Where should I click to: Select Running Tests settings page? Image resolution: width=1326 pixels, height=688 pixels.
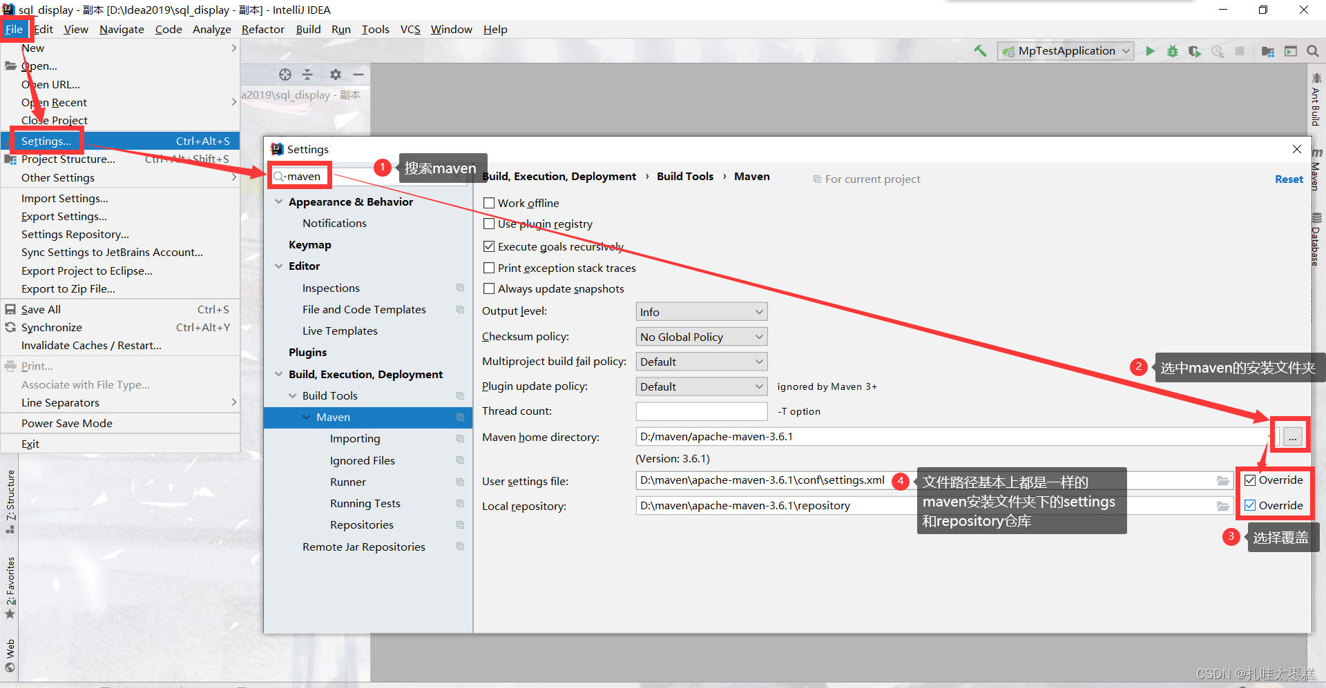point(365,503)
